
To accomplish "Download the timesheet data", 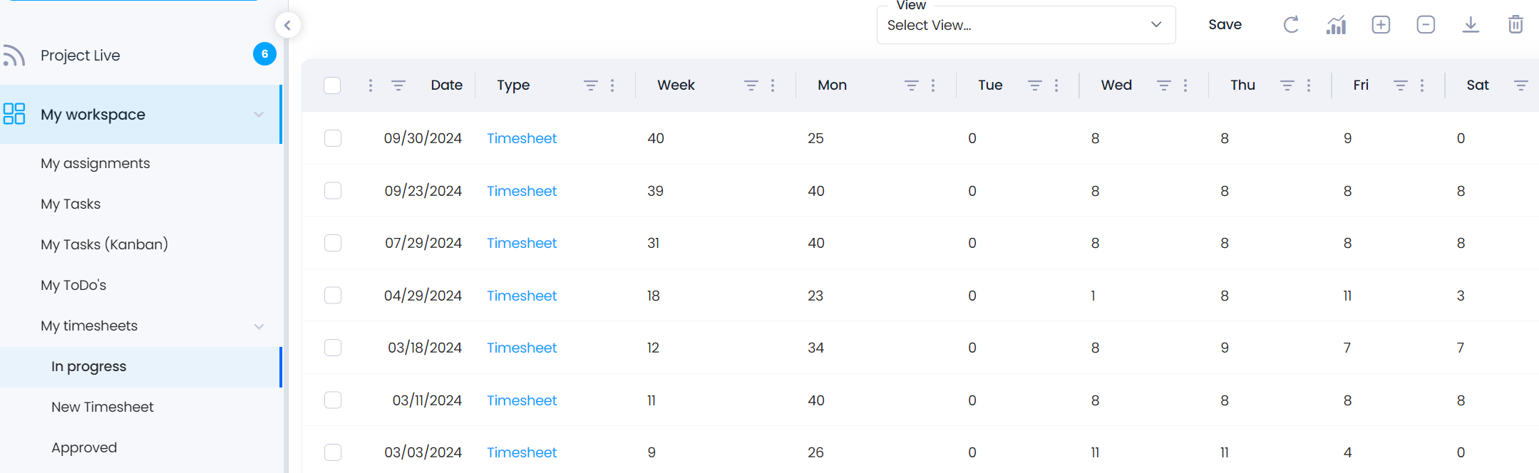I will pos(1471,25).
